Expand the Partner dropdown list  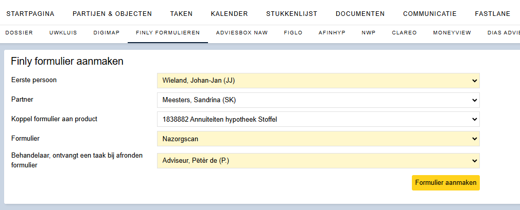pyautogui.click(x=318, y=100)
